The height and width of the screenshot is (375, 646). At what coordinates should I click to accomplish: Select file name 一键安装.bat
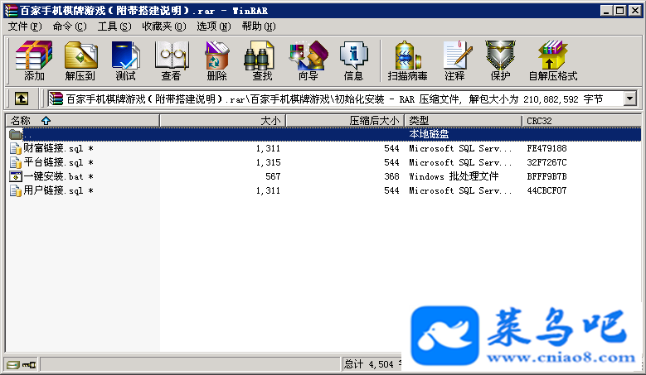[x=58, y=176]
